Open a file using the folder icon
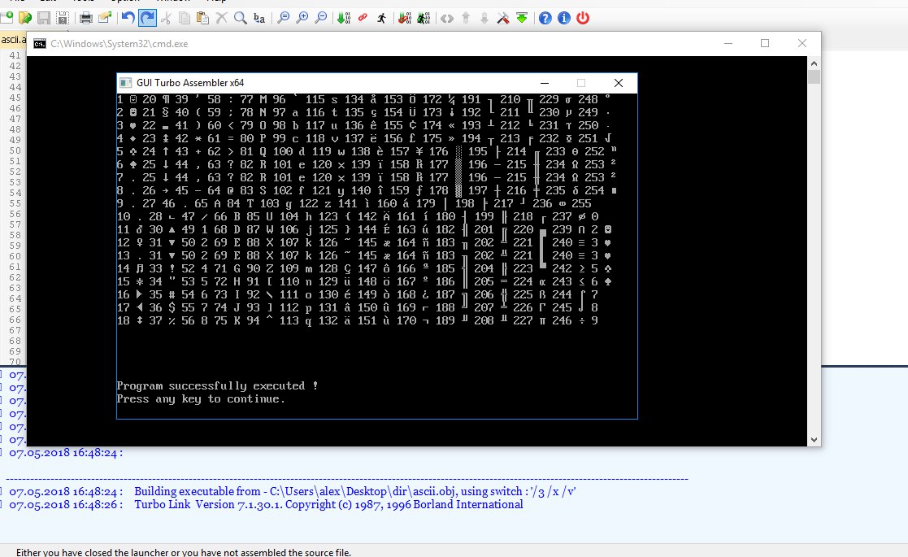908x557 pixels. 25,18
